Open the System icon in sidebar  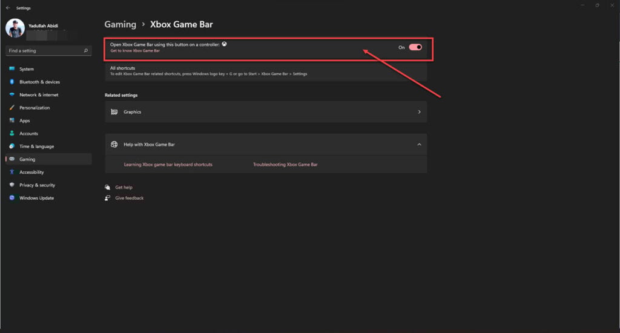click(x=12, y=69)
